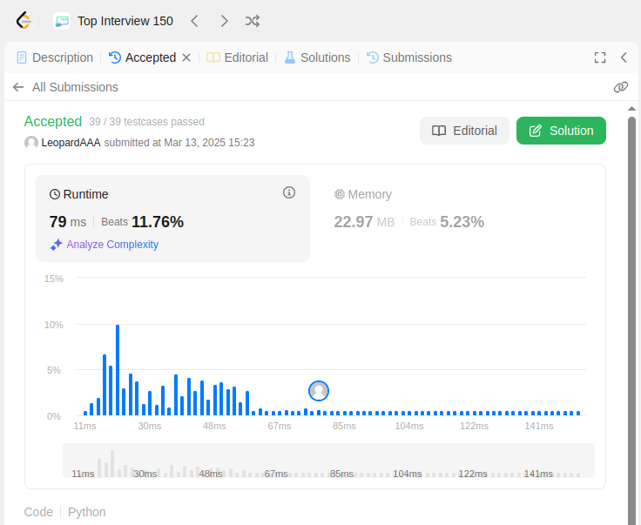Click '39 / 39 testcases passed' text

[x=147, y=122]
